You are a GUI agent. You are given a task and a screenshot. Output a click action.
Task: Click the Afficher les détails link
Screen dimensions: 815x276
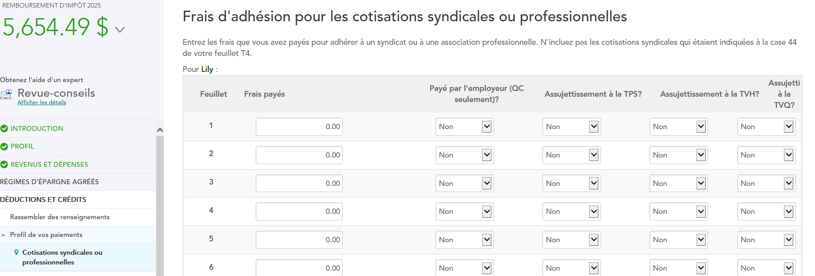tap(42, 103)
